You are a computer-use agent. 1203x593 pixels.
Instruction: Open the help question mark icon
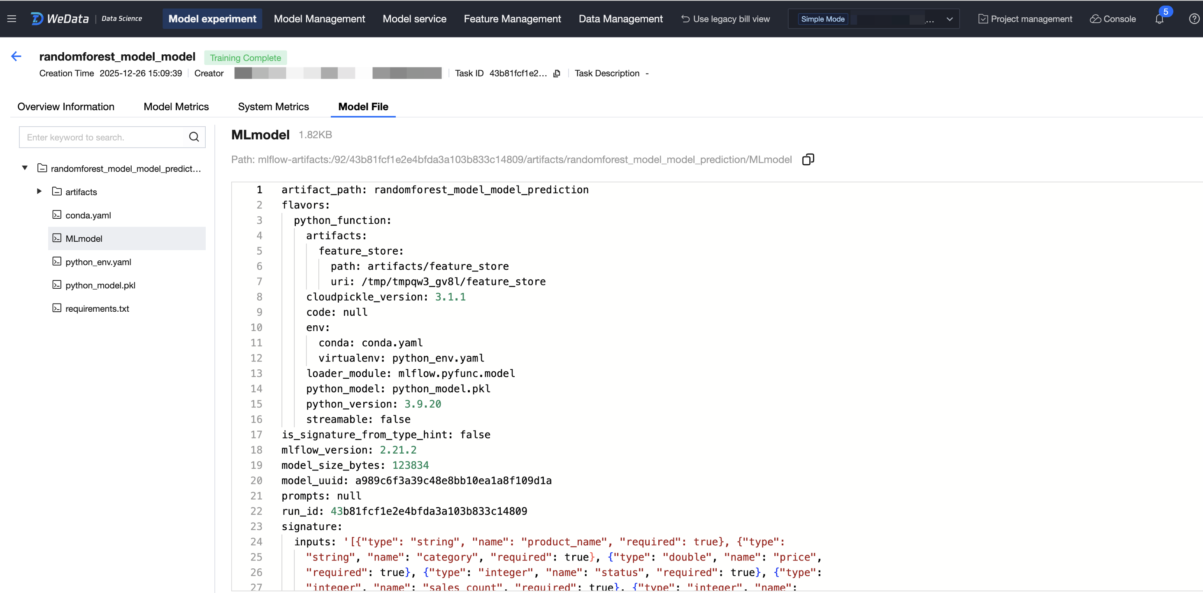(1194, 19)
